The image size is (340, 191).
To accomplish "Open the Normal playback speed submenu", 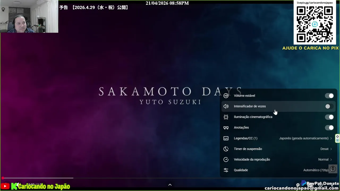I will click(325, 159).
